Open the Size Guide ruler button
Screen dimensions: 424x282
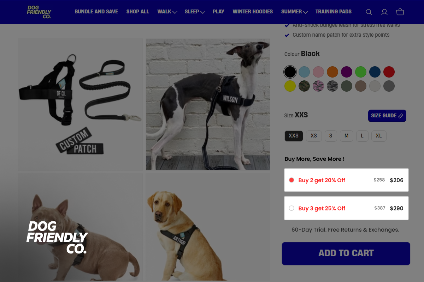pos(387,116)
